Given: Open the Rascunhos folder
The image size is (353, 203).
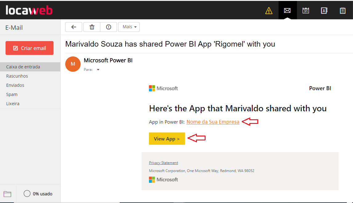Looking at the screenshot, I should (x=17, y=76).
